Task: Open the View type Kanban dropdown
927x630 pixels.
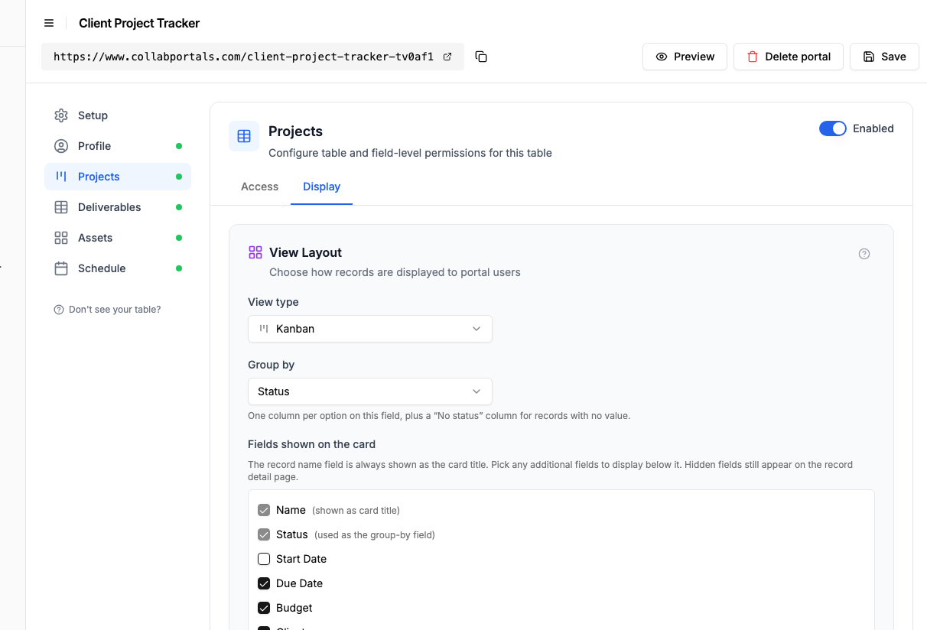Action: (370, 329)
